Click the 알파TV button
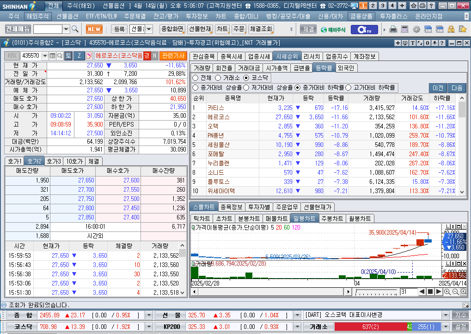 (x=364, y=30)
